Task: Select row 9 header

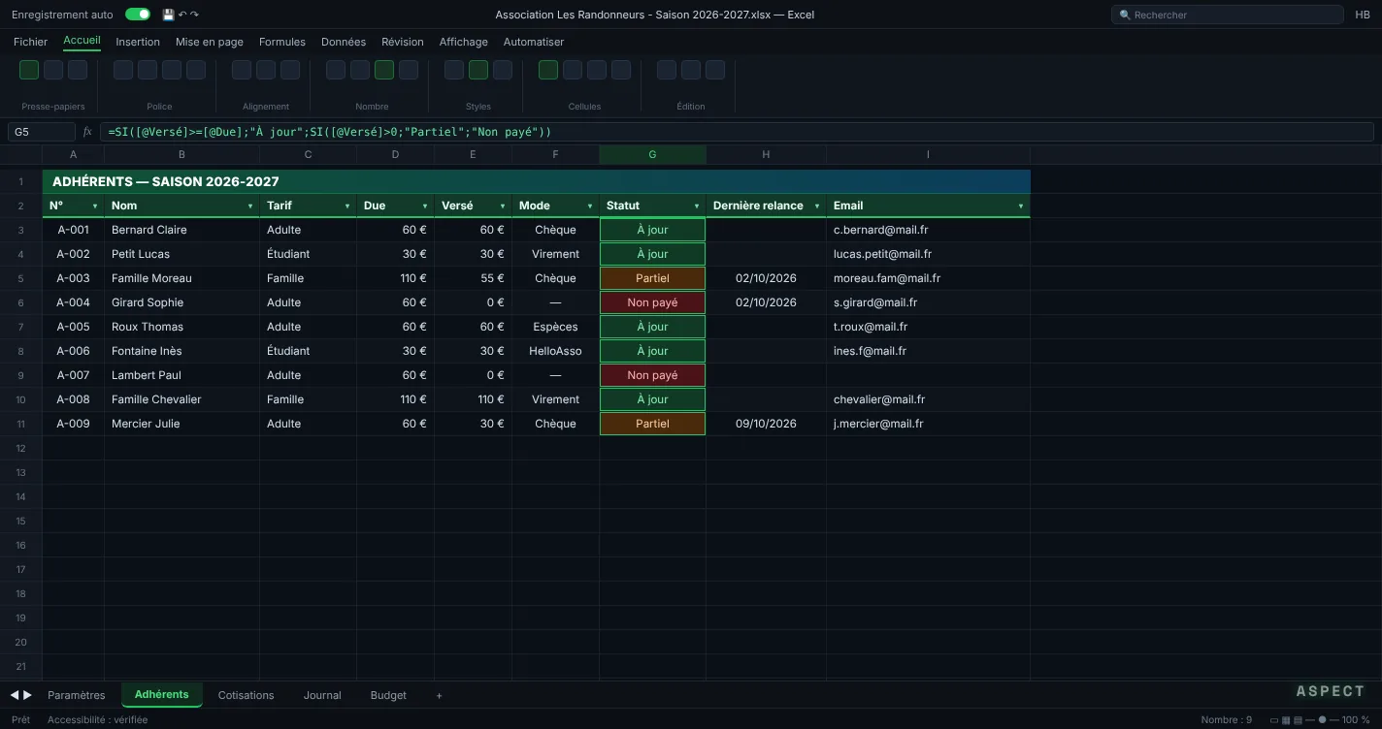Action: (x=20, y=375)
